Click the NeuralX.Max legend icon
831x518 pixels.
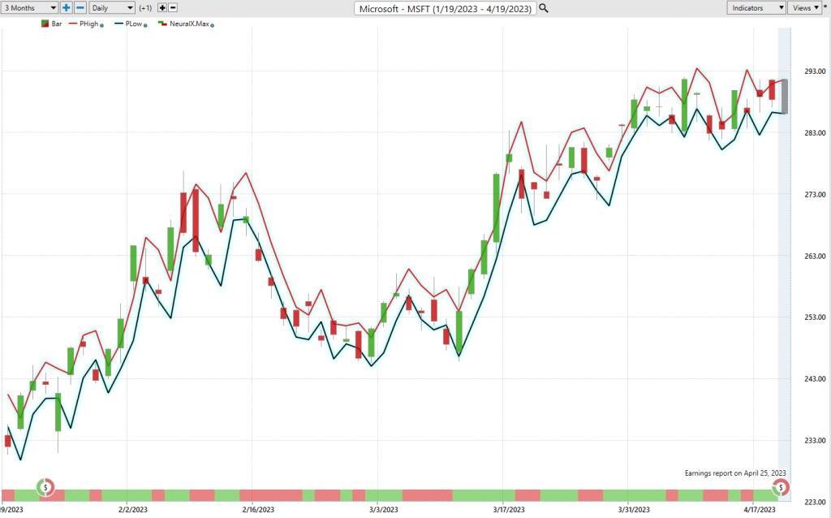click(162, 24)
